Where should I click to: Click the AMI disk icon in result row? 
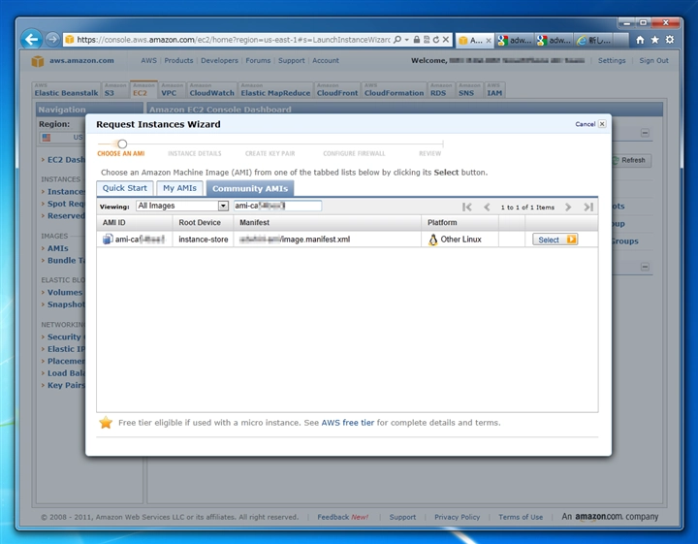[x=108, y=240]
